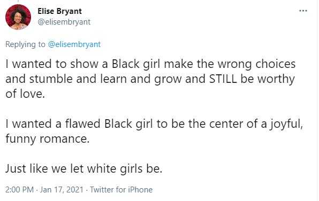Click the 'funny romance.' line of the tweet
The image size is (319, 201).
(x=48, y=139)
